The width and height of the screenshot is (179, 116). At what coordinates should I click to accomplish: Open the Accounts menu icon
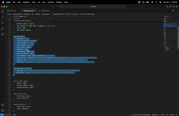(x=3, y=105)
